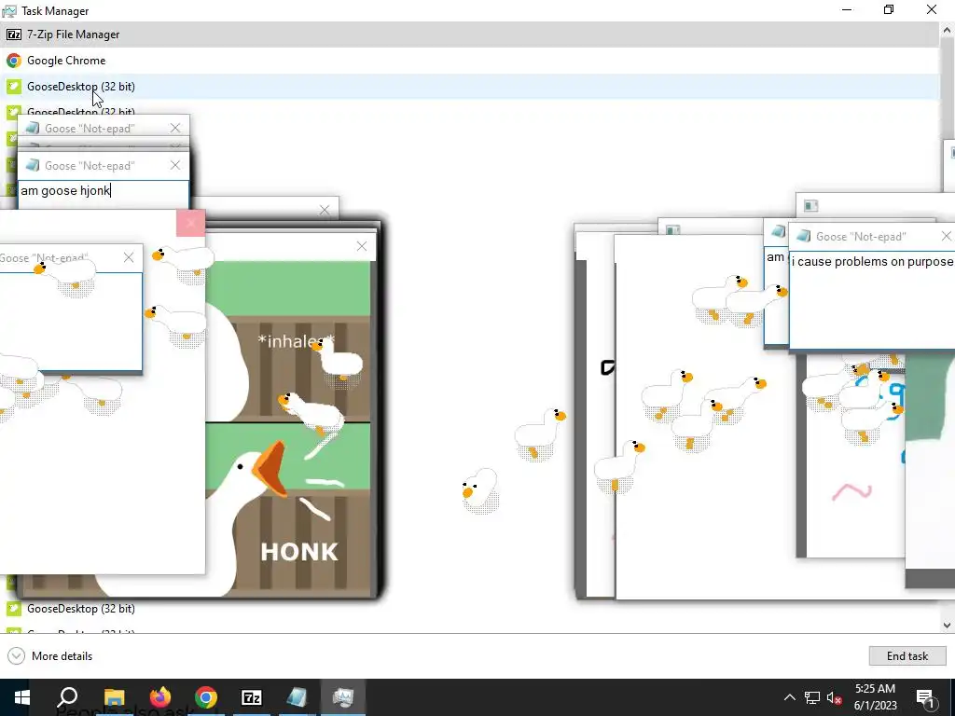Screen dimensions: 955x716
Task: Click in the "i cause problems on purpose" text area
Action: point(872,299)
